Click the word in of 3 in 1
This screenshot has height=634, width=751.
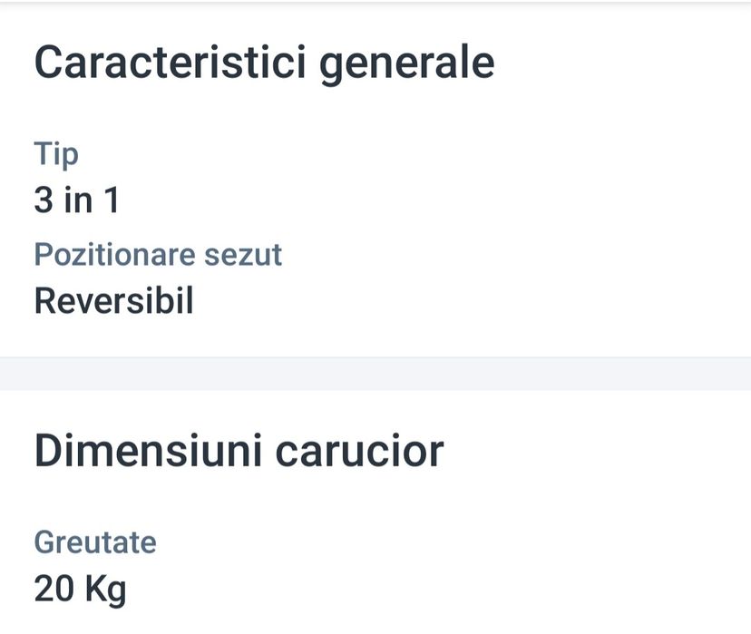click(x=78, y=200)
